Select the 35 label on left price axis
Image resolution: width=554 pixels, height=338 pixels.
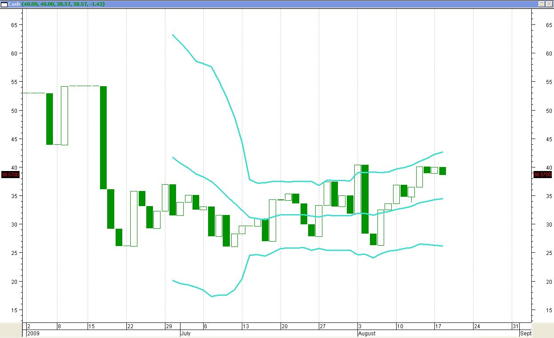[14, 196]
